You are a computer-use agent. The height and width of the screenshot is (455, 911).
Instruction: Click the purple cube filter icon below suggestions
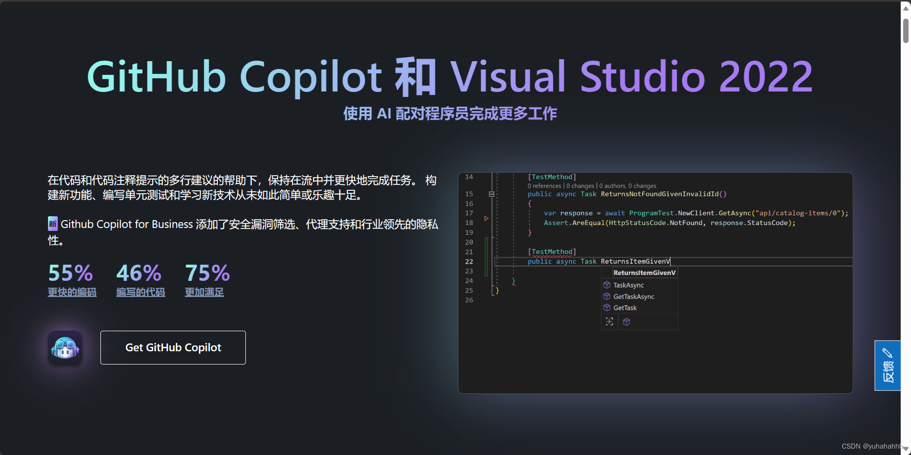pos(626,322)
